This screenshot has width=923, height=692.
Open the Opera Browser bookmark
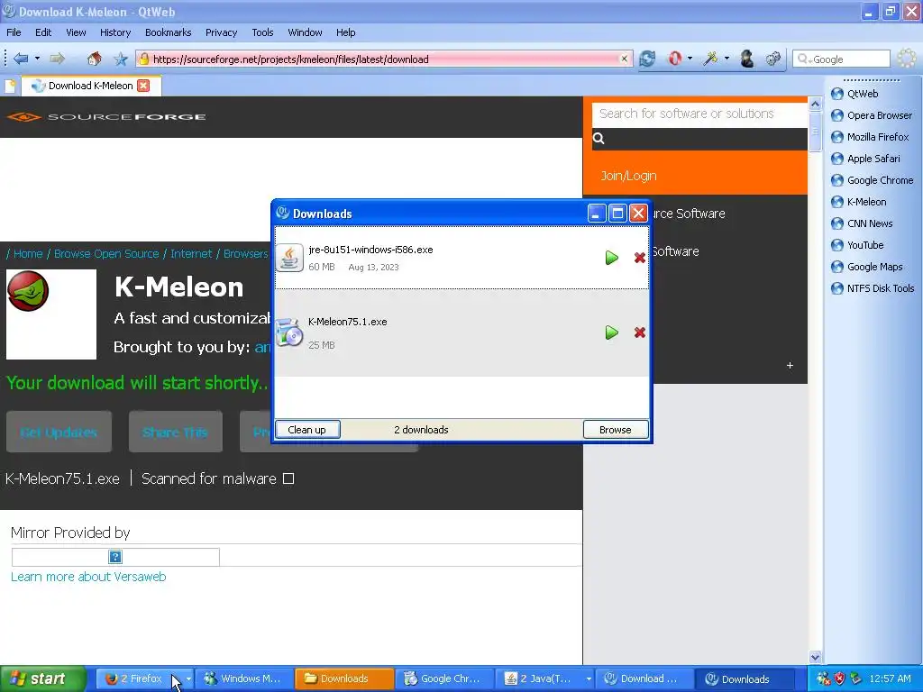click(x=872, y=115)
